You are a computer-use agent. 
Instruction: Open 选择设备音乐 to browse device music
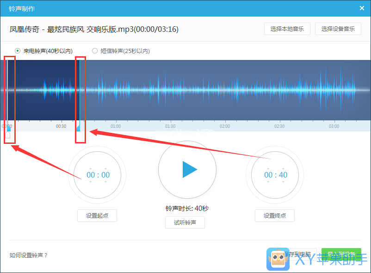click(338, 29)
